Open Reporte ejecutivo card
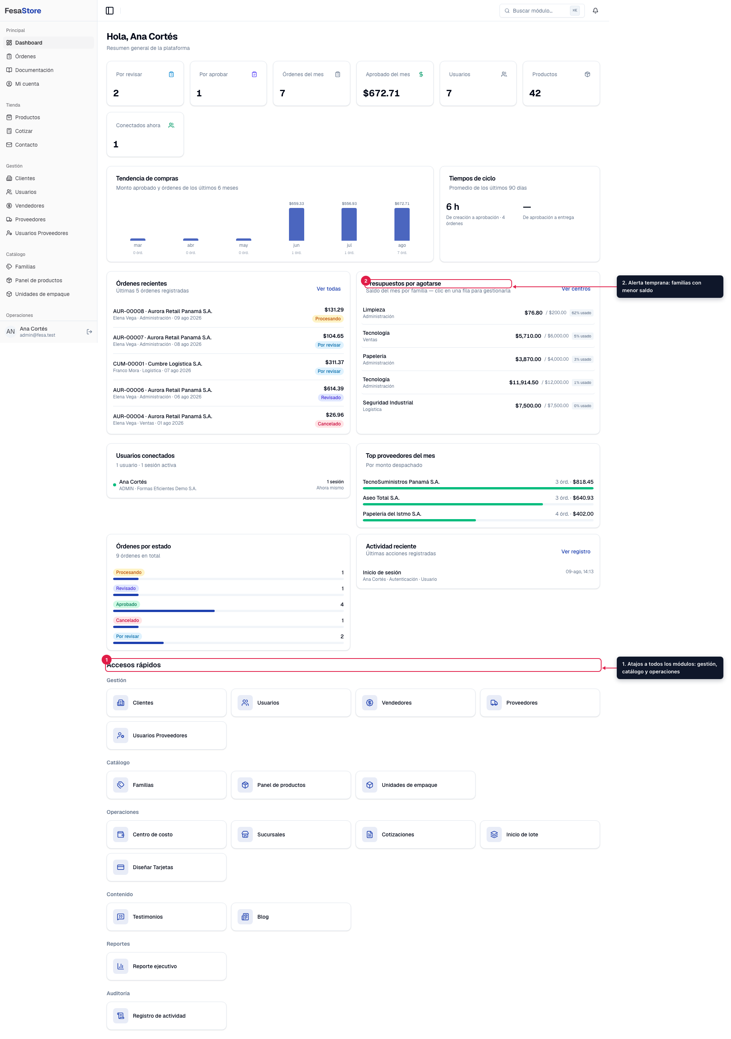 166,966
